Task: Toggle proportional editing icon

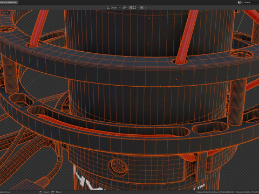Action: pos(142,8)
